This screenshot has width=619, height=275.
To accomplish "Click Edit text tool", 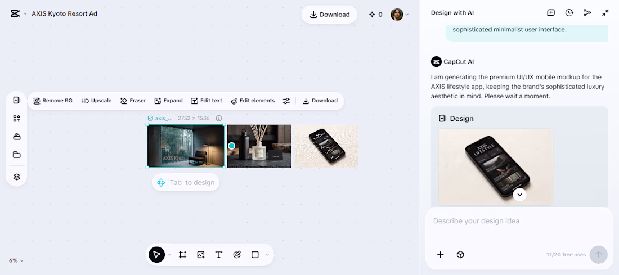I will coord(207,101).
